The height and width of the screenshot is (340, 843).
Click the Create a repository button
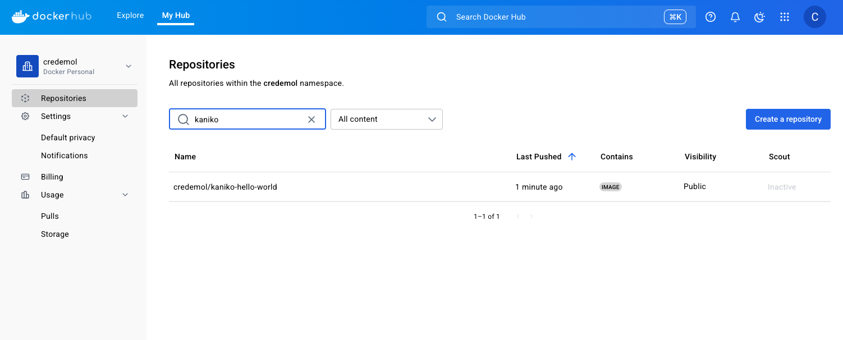(788, 119)
